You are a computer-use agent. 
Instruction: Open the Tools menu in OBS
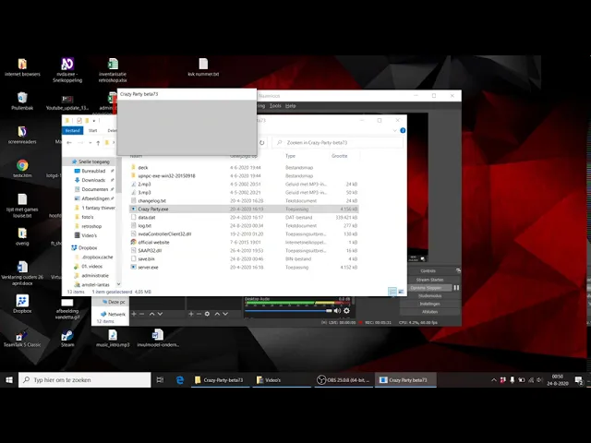(x=275, y=106)
